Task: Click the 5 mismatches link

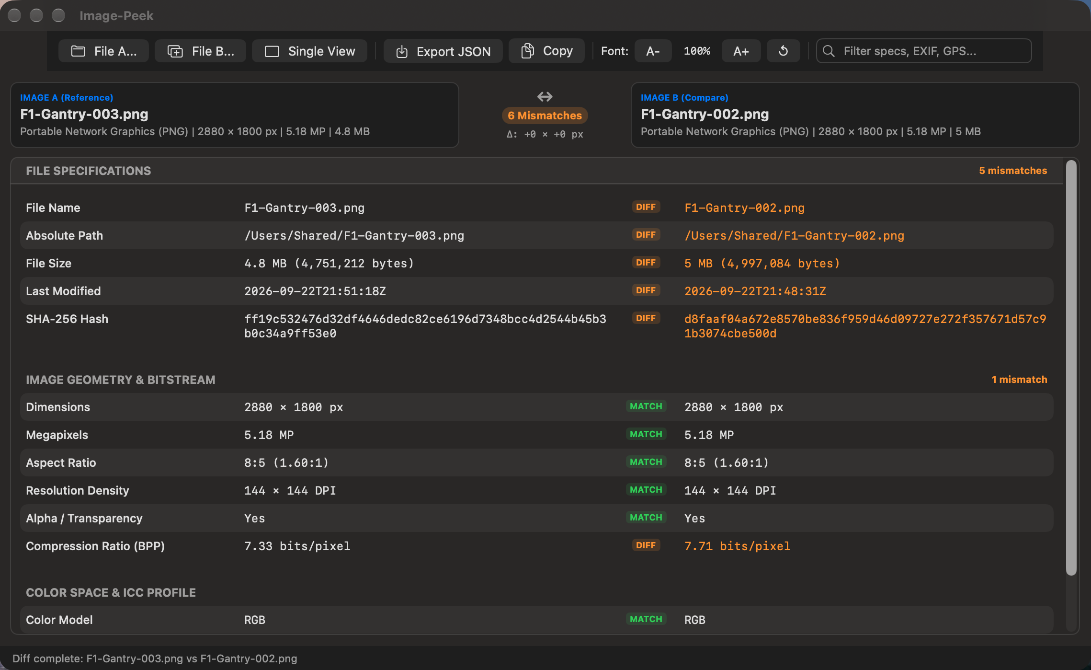Action: click(1013, 171)
